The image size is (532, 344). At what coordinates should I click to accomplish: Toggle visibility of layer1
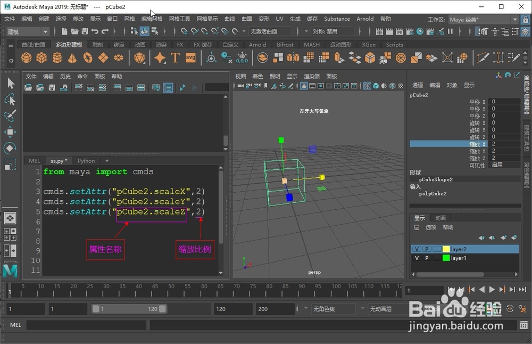[417, 258]
